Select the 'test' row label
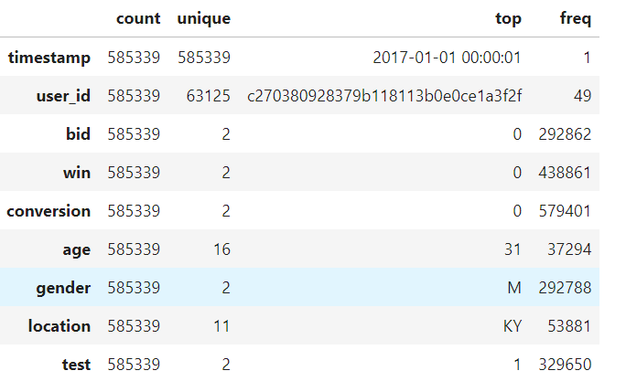 coord(76,365)
